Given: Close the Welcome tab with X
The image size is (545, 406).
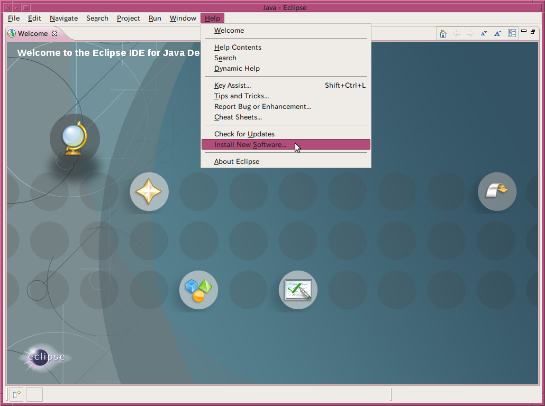Looking at the screenshot, I should pos(54,33).
